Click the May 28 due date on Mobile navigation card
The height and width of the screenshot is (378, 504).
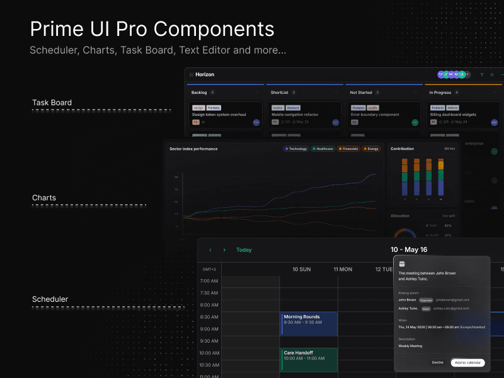tap(302, 122)
